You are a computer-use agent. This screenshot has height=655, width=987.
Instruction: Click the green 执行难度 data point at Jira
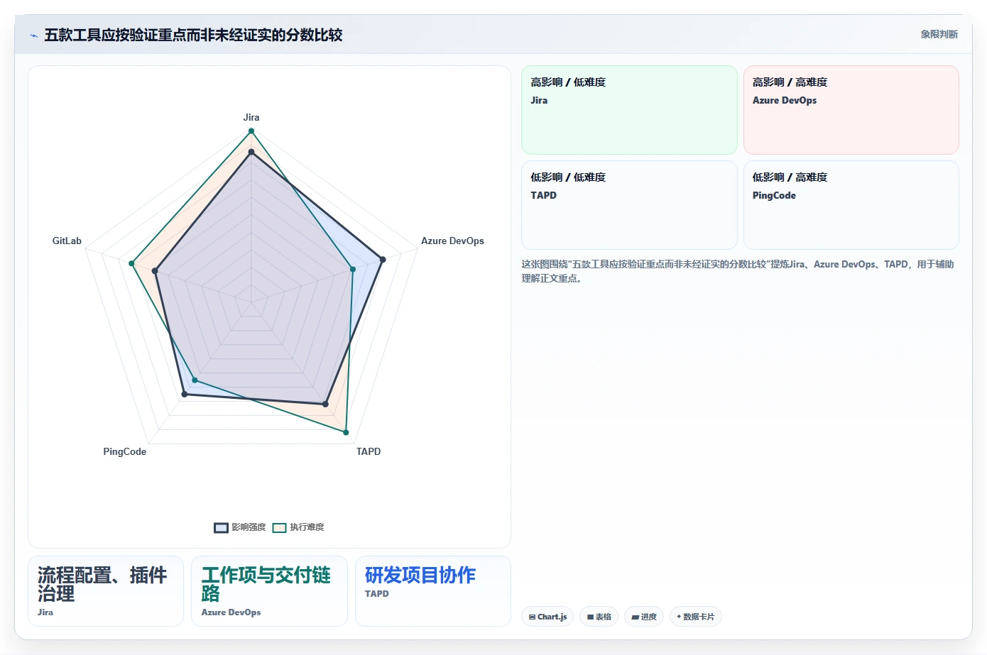point(251,131)
